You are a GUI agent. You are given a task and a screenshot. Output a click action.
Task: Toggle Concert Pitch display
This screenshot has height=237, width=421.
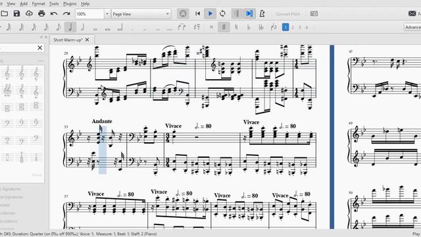[288, 14]
